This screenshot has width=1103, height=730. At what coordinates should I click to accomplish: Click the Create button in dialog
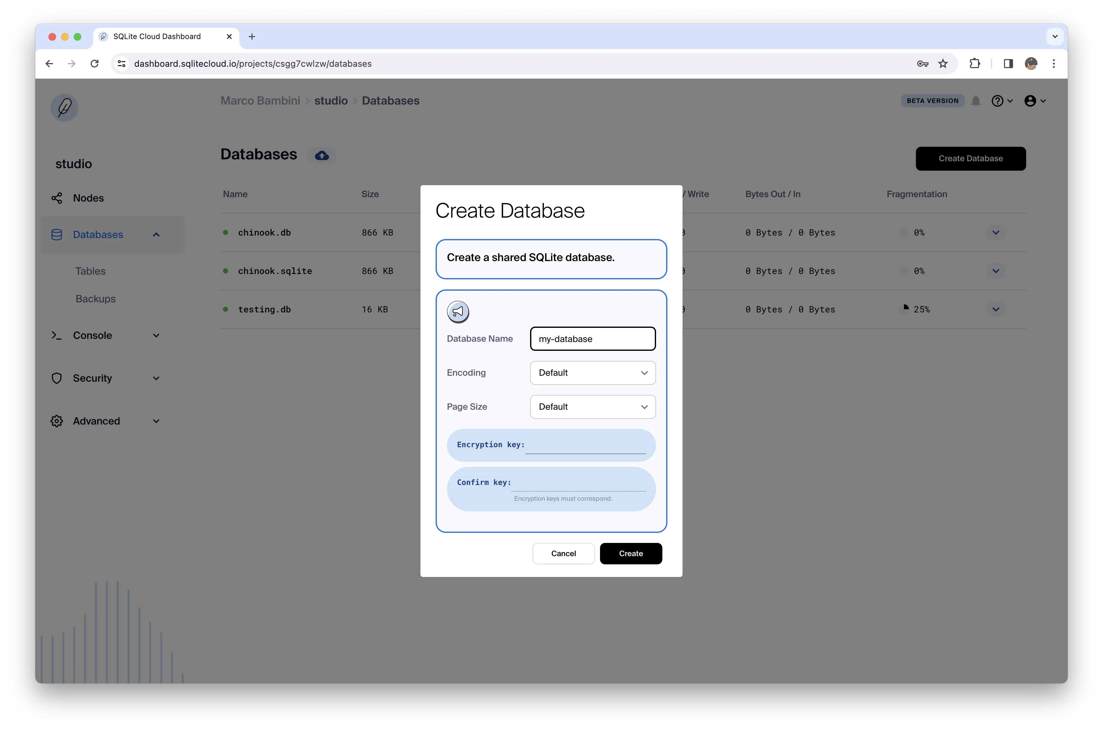pos(631,554)
